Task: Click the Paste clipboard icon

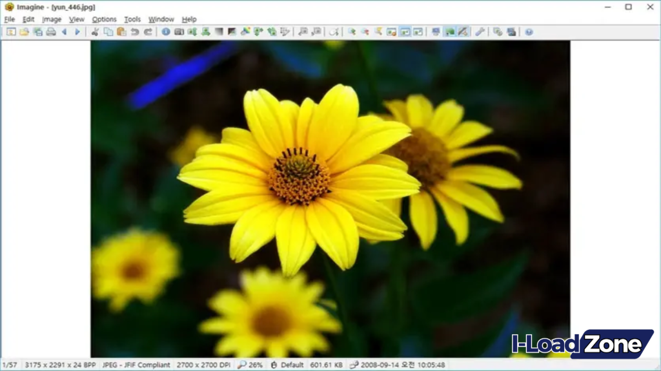Action: [121, 32]
